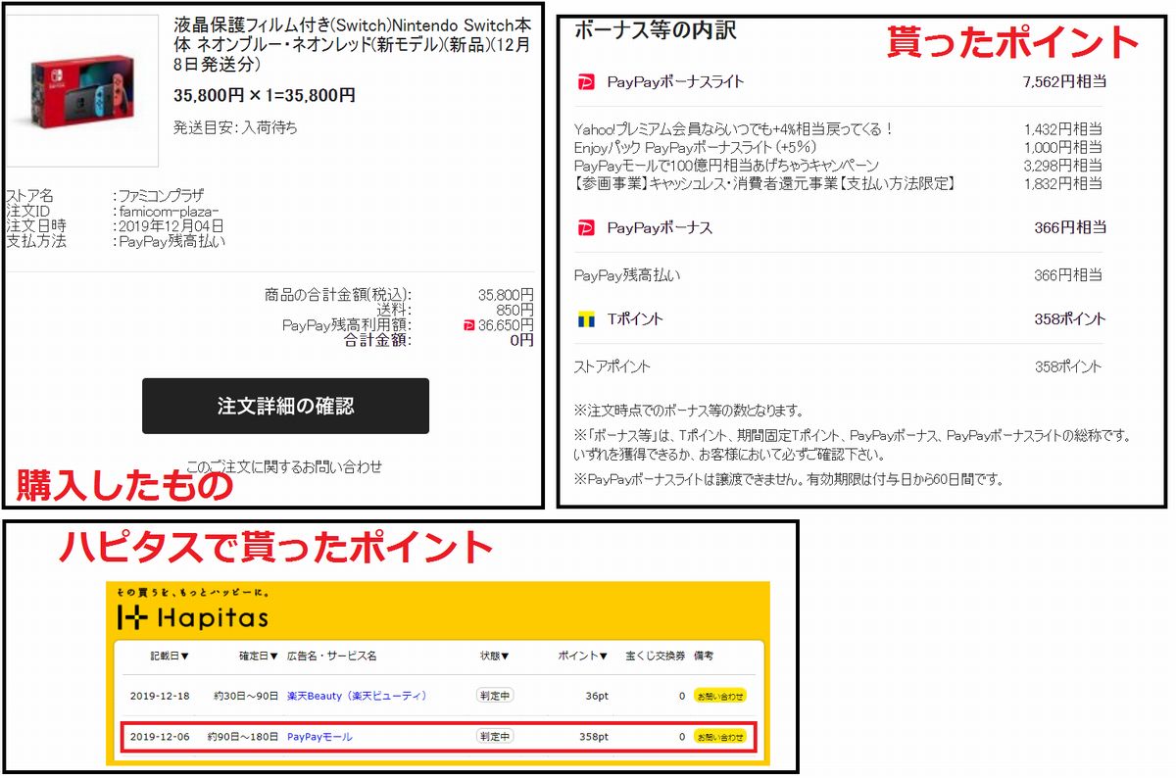This screenshot has width=1176, height=778.
Task: Click the note starting ※注文時点でのボーナス等
Action: [689, 411]
